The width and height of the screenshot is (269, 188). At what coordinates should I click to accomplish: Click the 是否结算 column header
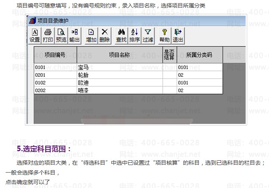point(170,55)
